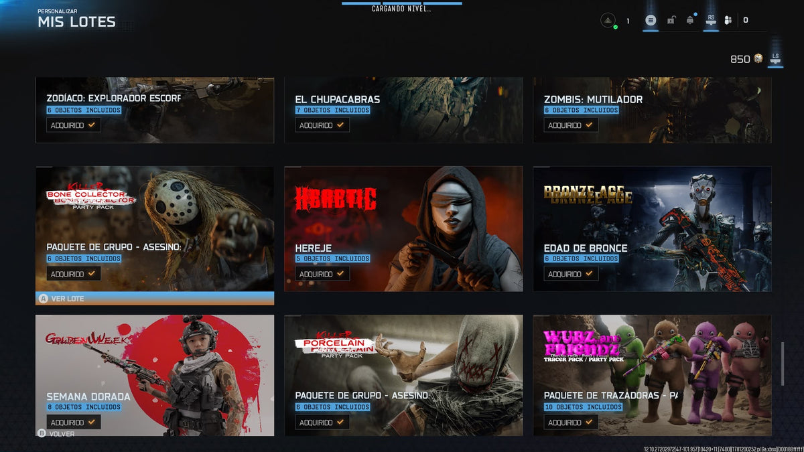Click the party count 0
The image size is (804, 452).
[745, 20]
